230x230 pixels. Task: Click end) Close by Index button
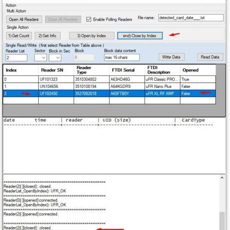(140, 36)
